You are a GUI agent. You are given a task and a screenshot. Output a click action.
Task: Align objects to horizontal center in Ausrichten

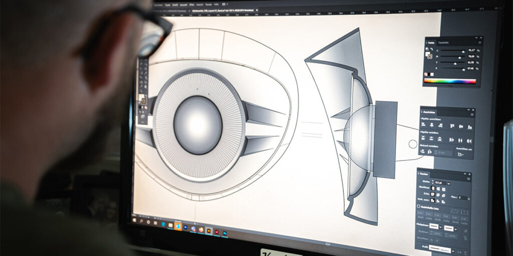[x=431, y=124]
